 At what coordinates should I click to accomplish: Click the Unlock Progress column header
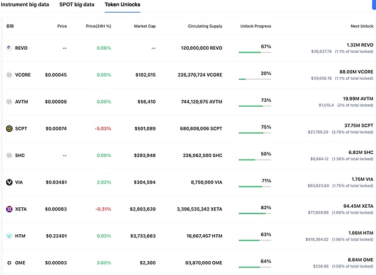[256, 26]
